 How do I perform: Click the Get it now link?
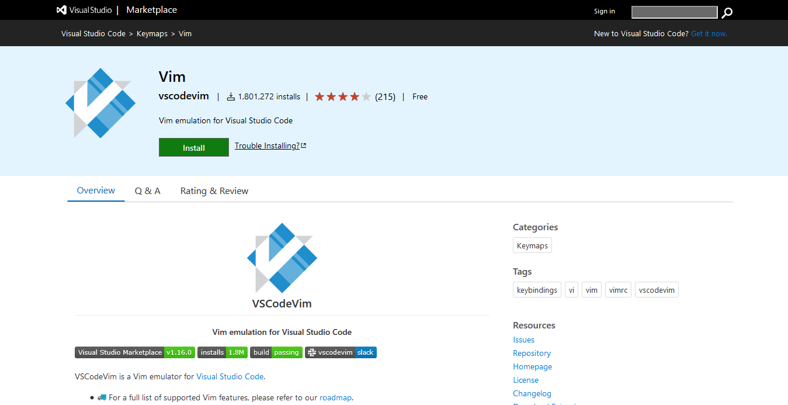(709, 33)
